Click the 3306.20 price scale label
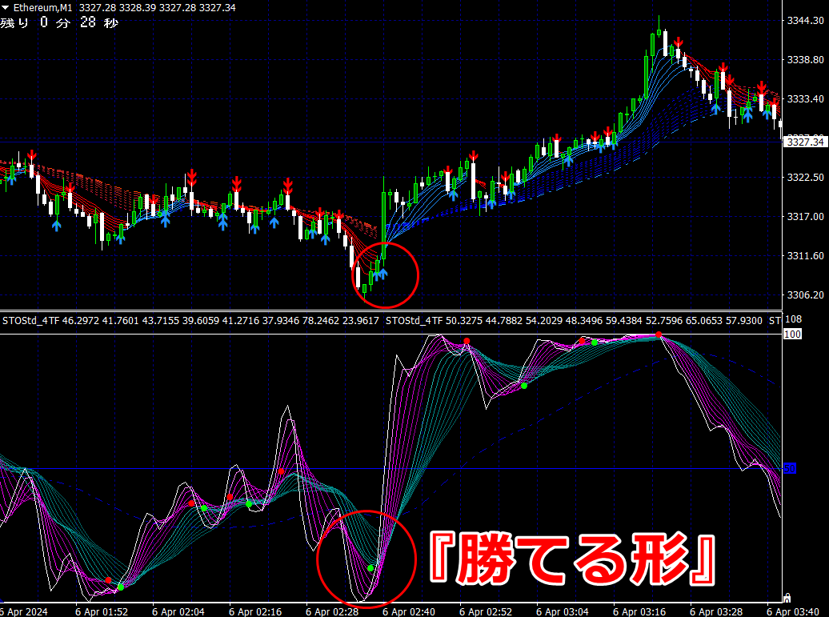 point(805,295)
